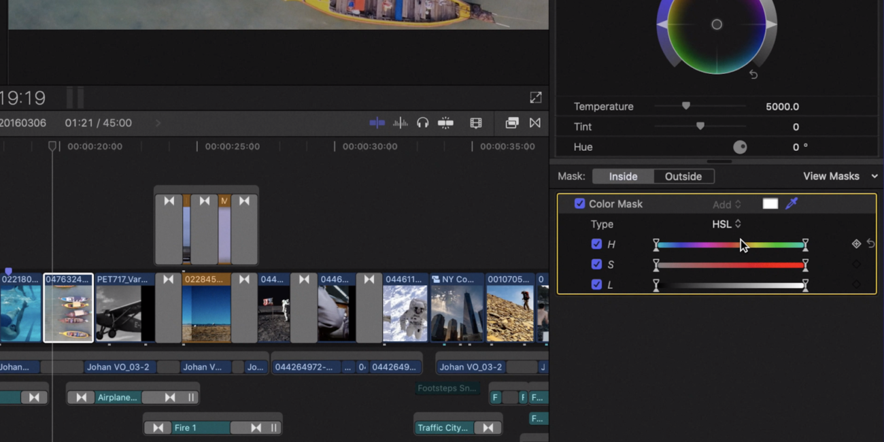Image resolution: width=884 pixels, height=442 pixels.
Task: Activate solo with the headphones icon
Action: (423, 122)
